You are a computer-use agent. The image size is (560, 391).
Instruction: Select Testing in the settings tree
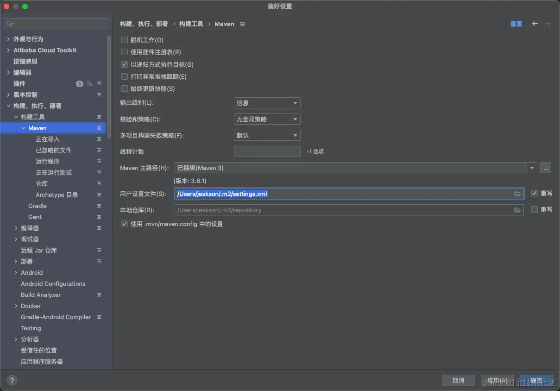(31, 328)
